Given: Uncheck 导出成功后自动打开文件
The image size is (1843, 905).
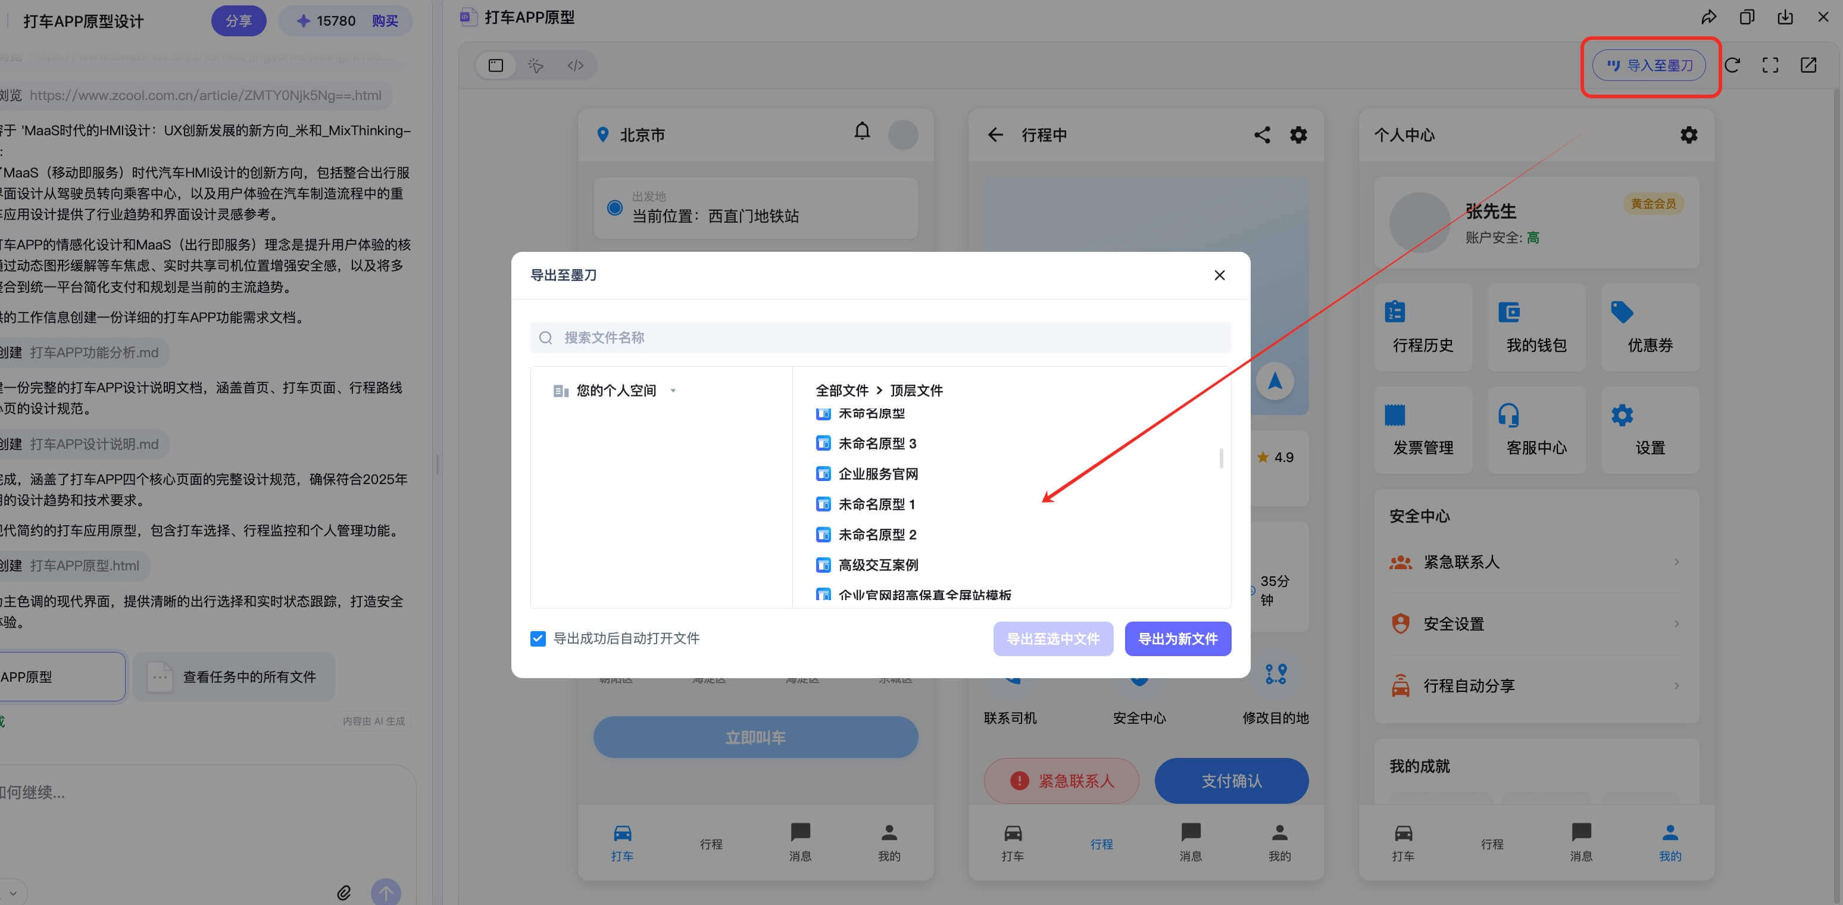Looking at the screenshot, I should tap(538, 638).
